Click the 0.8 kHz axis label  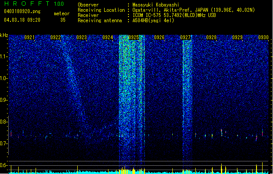3,122
